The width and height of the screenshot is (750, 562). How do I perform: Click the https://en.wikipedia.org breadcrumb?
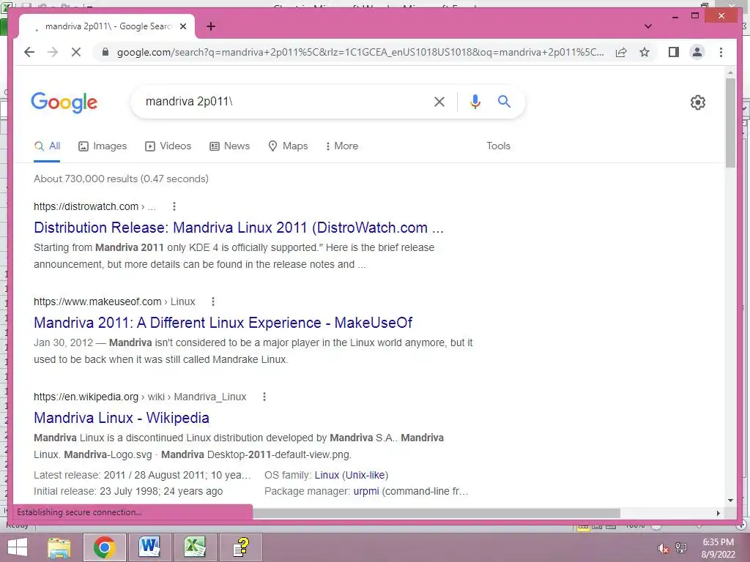[x=140, y=397]
